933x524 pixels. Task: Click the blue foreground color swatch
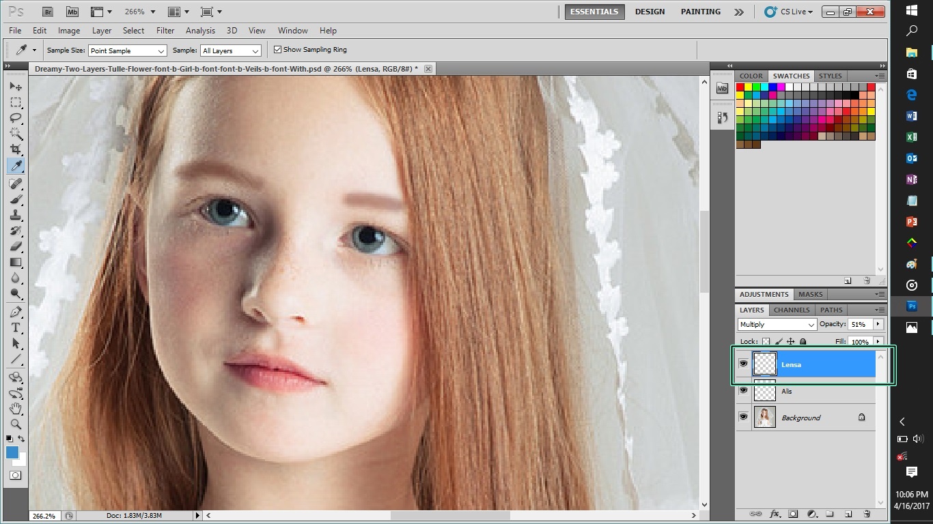[12, 452]
